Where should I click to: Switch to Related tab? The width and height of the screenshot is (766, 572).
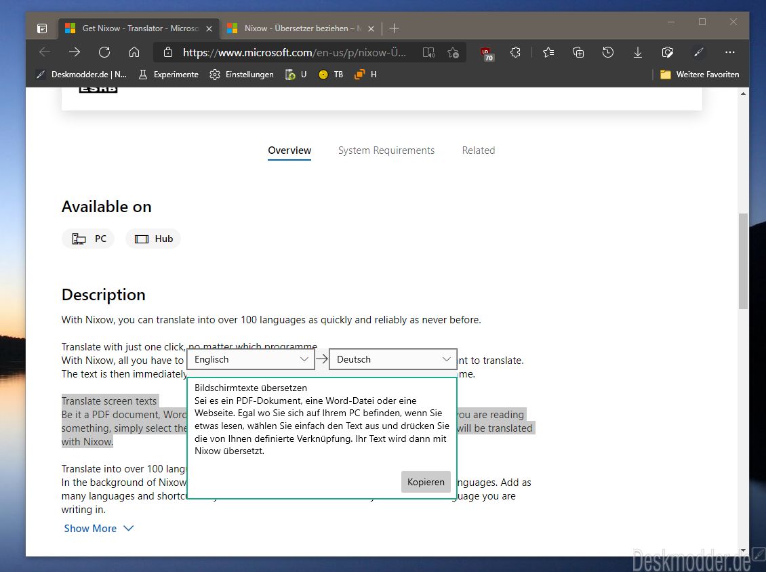coord(479,150)
